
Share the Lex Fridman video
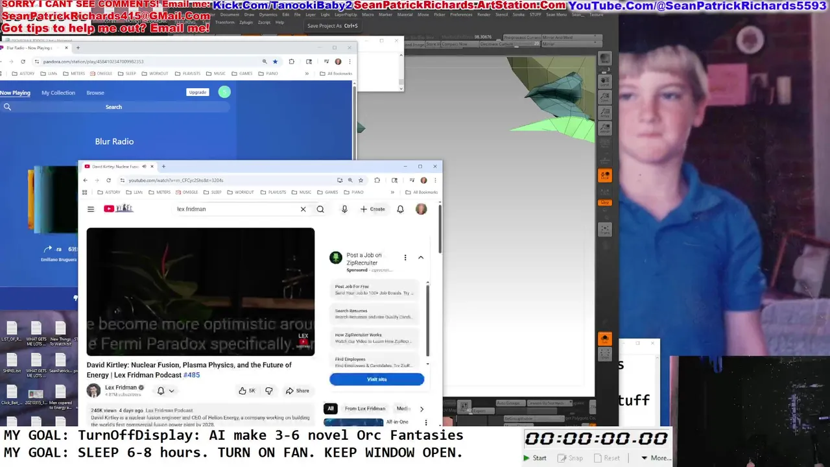point(298,390)
